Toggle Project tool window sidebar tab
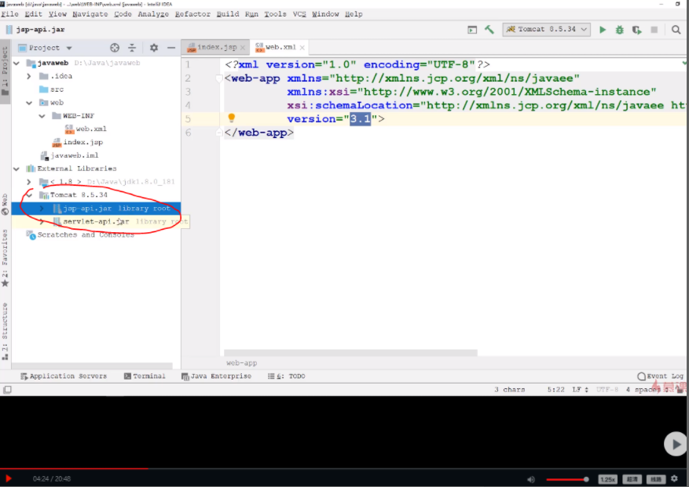The width and height of the screenshot is (689, 487). click(5, 71)
